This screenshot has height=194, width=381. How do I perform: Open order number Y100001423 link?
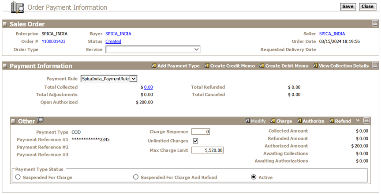[53, 42]
